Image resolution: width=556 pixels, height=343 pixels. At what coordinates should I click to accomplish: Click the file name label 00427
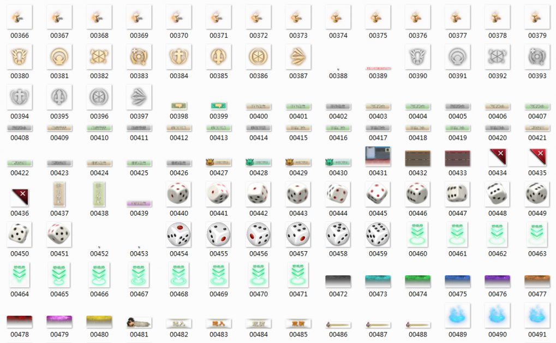pos(219,173)
